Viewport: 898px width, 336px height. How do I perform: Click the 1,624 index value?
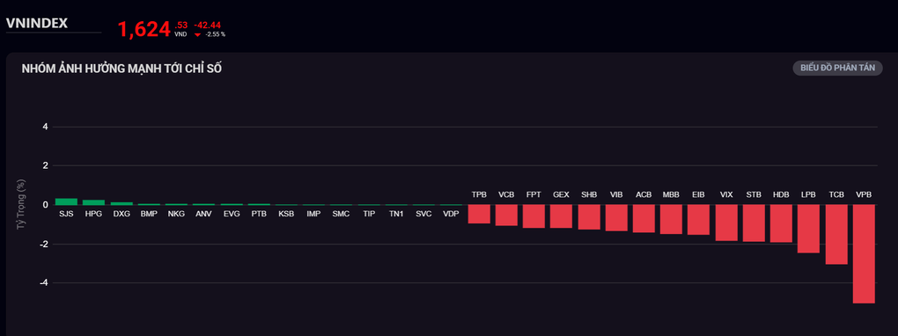pyautogui.click(x=144, y=30)
